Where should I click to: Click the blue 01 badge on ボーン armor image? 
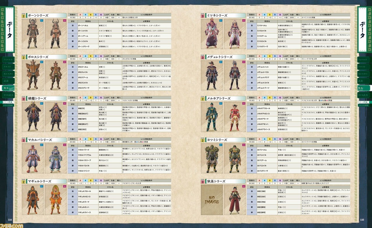(x=42, y=21)
